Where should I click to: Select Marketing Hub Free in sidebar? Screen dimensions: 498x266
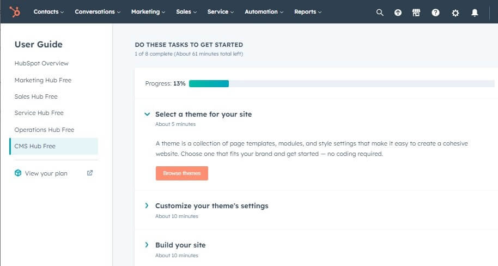(43, 80)
